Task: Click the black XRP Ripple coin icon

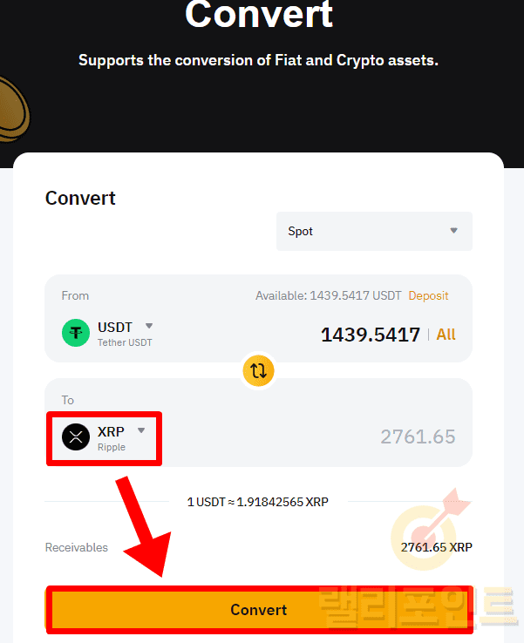Action: click(x=76, y=437)
